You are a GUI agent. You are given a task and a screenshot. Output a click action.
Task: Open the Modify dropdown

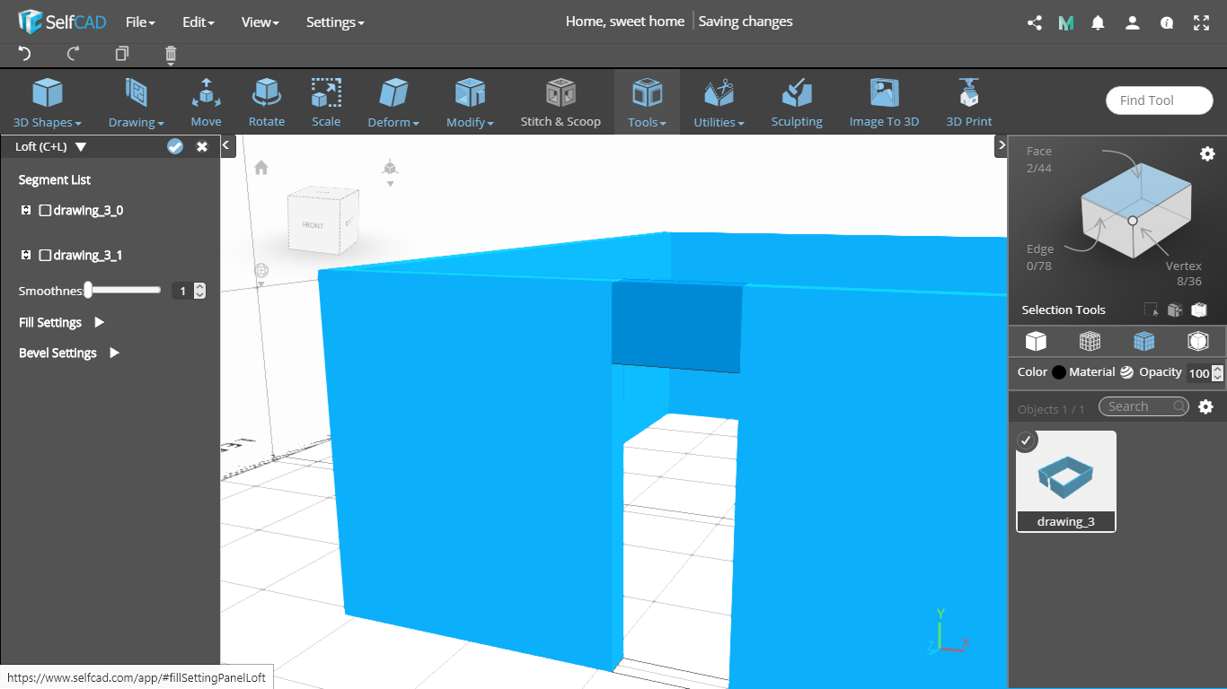(470, 102)
